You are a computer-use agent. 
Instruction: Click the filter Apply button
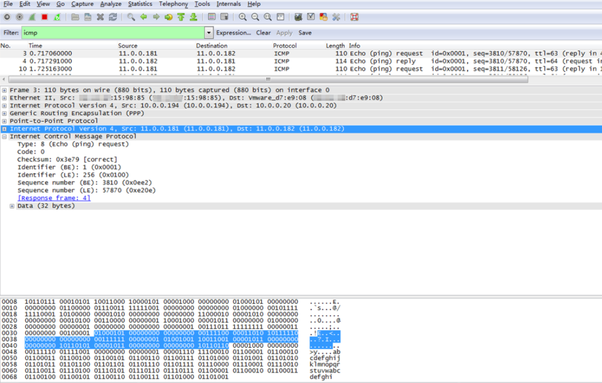284,33
